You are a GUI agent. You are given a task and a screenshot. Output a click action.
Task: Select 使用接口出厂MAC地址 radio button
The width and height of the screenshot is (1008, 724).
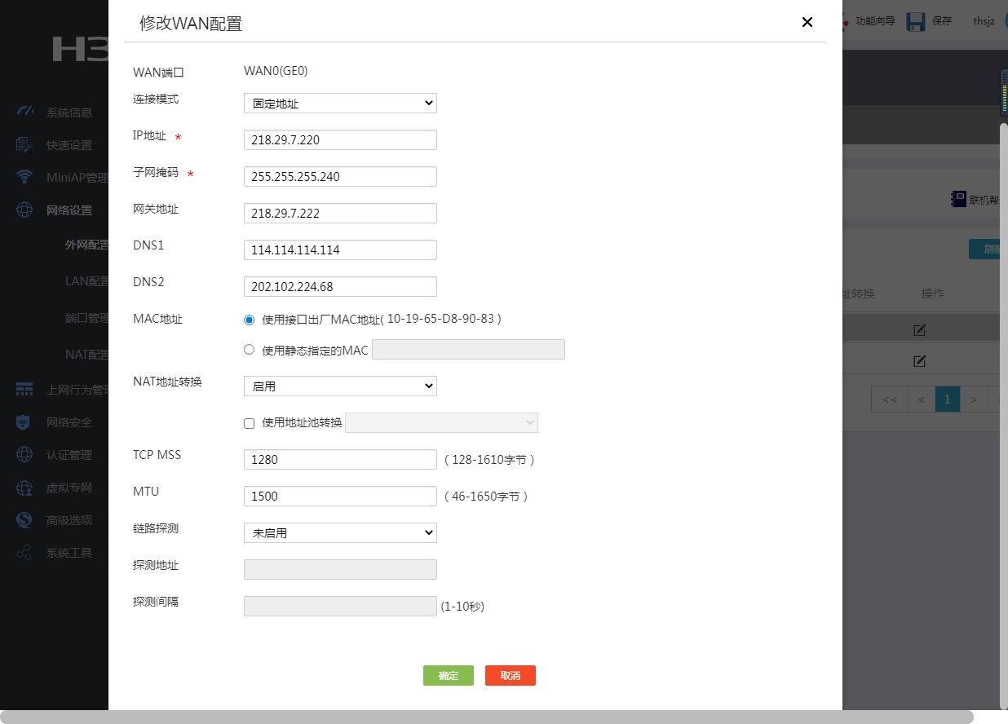(250, 320)
